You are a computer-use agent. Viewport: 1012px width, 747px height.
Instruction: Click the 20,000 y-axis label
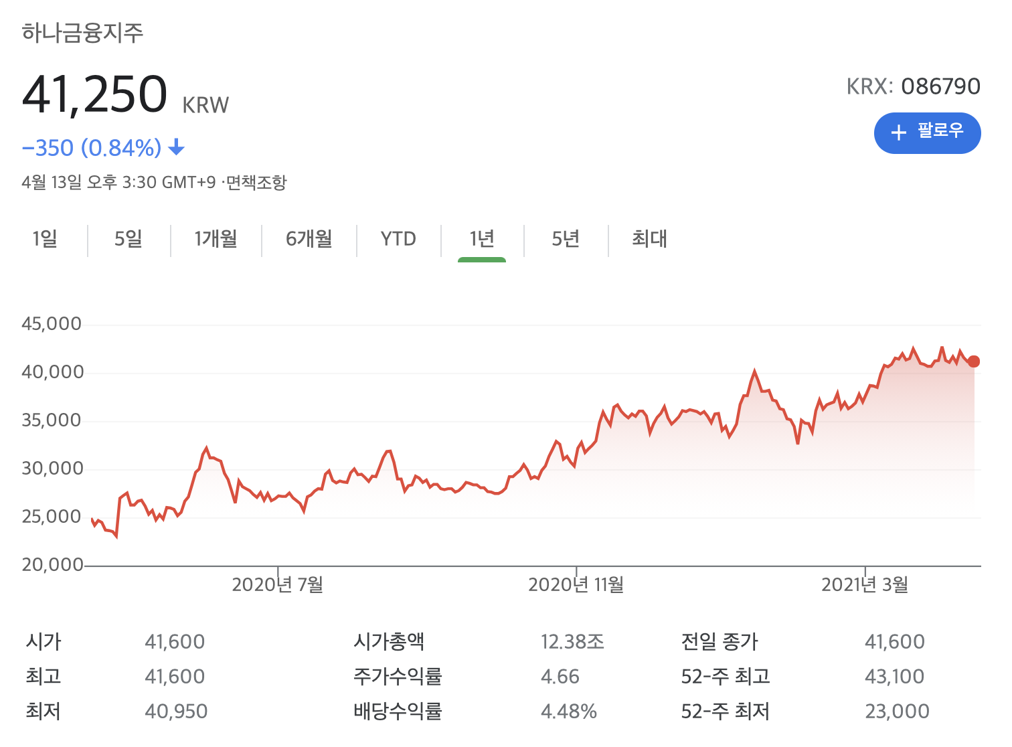[x=52, y=565]
